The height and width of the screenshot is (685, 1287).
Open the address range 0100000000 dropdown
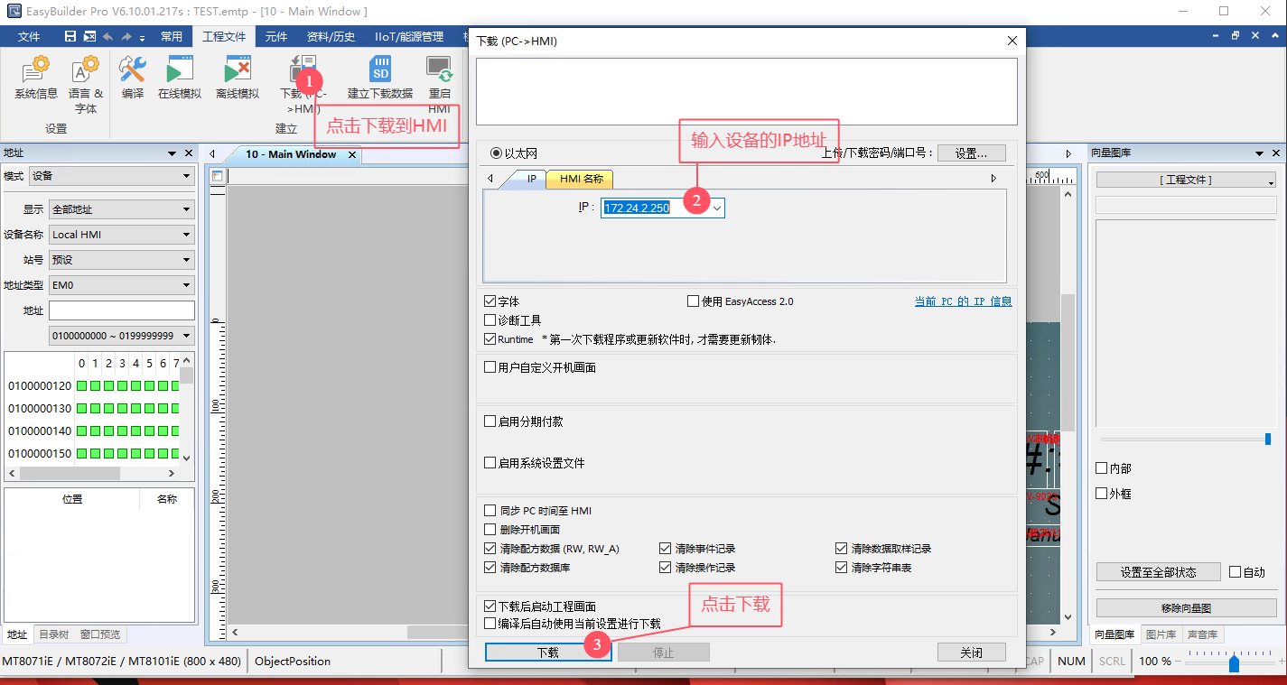122,336
